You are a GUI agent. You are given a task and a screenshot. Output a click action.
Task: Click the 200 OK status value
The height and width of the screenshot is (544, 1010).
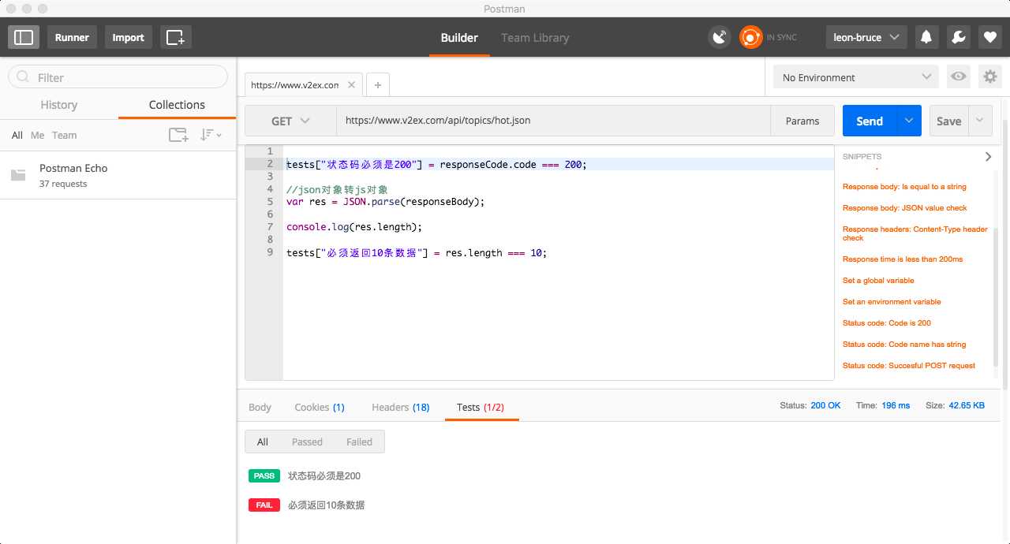coord(825,405)
